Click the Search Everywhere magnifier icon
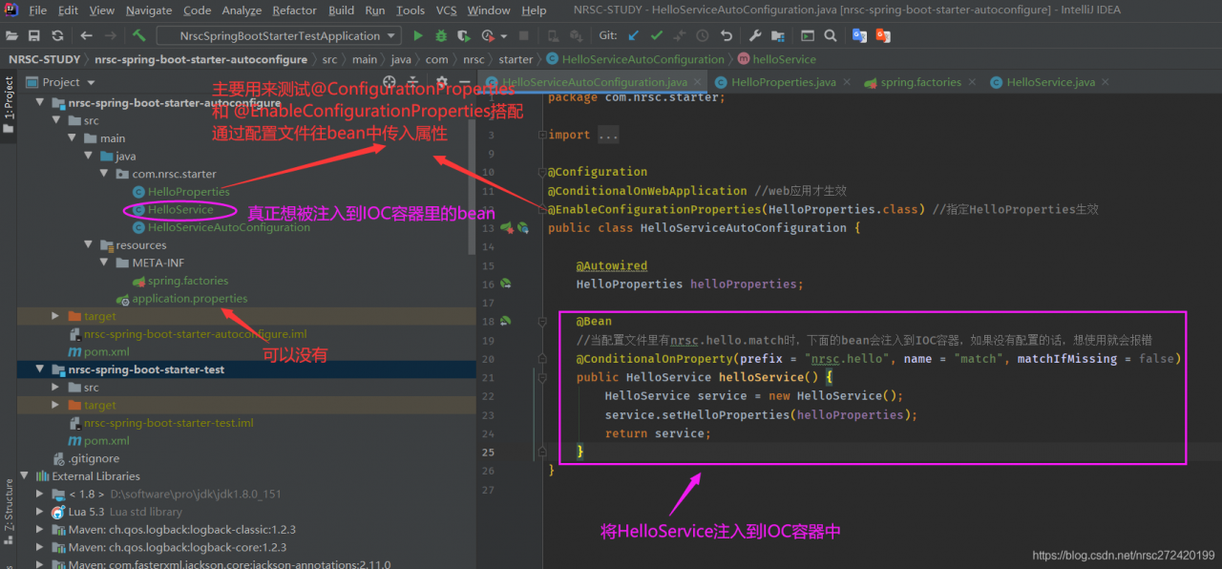The height and width of the screenshot is (569, 1222). tap(831, 35)
